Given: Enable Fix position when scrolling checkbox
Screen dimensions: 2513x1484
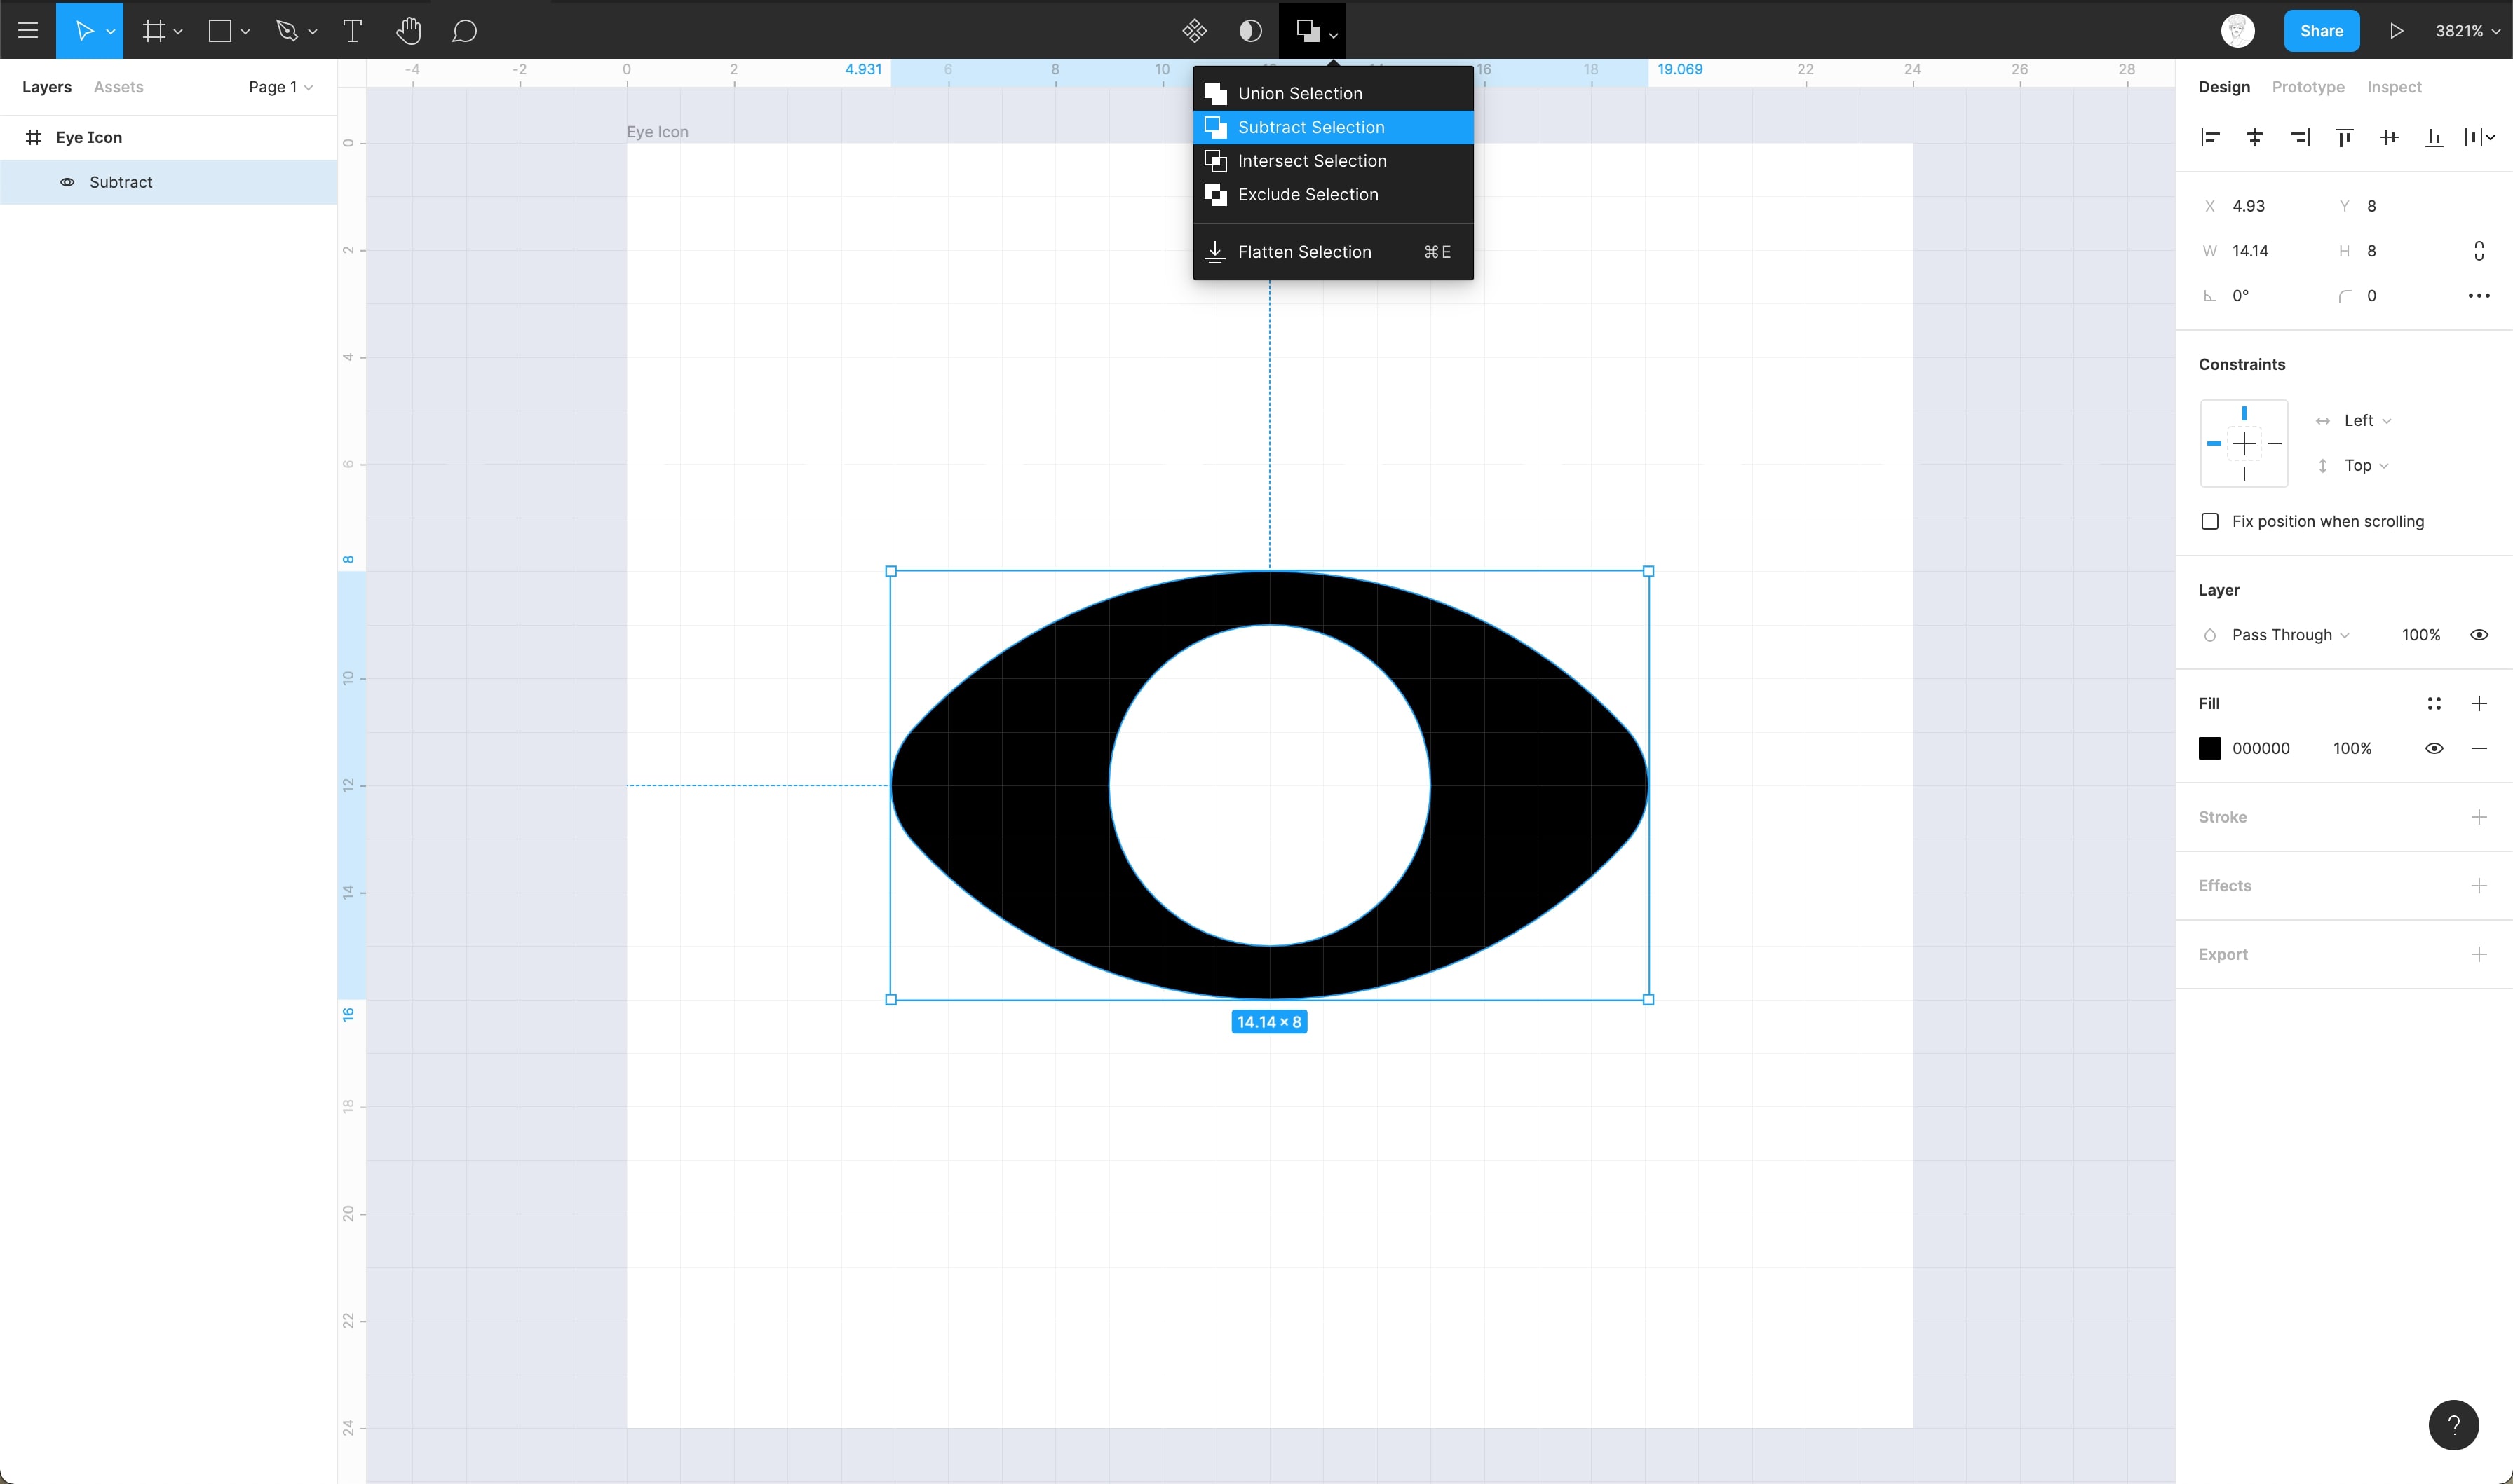Looking at the screenshot, I should (x=2210, y=521).
